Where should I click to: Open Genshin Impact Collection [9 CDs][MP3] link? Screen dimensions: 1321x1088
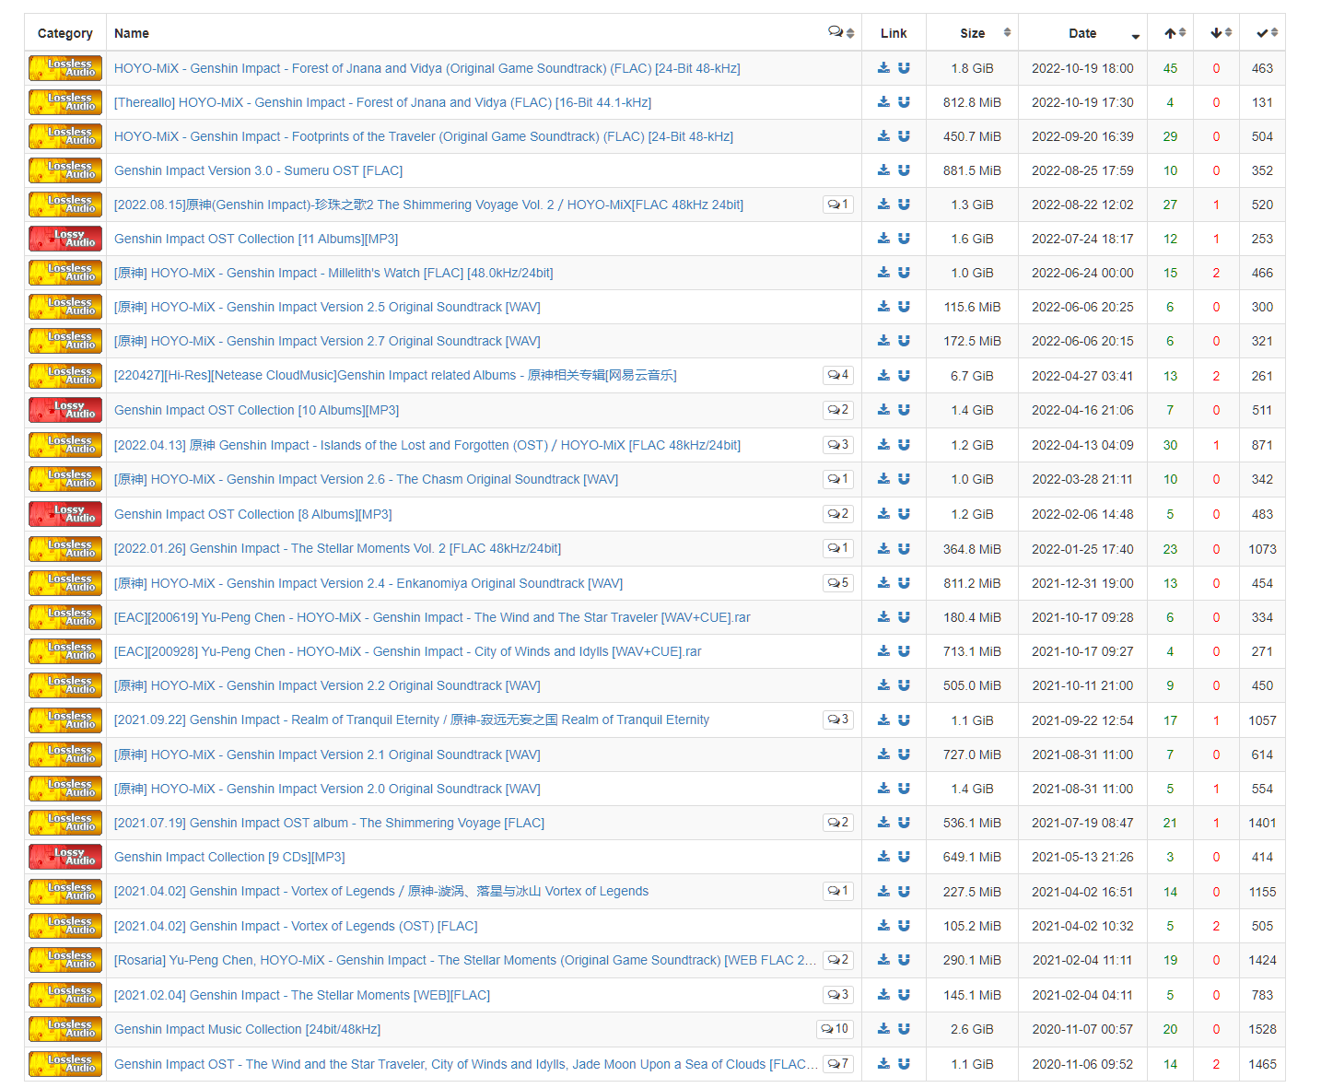pyautogui.click(x=229, y=857)
